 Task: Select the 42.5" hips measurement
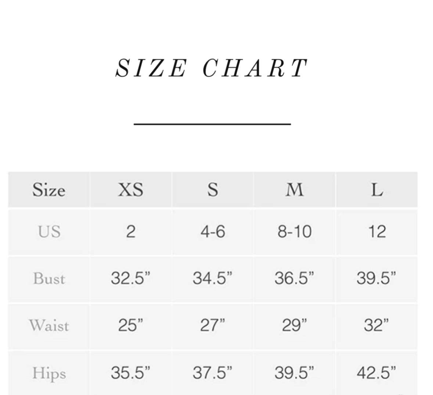click(377, 373)
